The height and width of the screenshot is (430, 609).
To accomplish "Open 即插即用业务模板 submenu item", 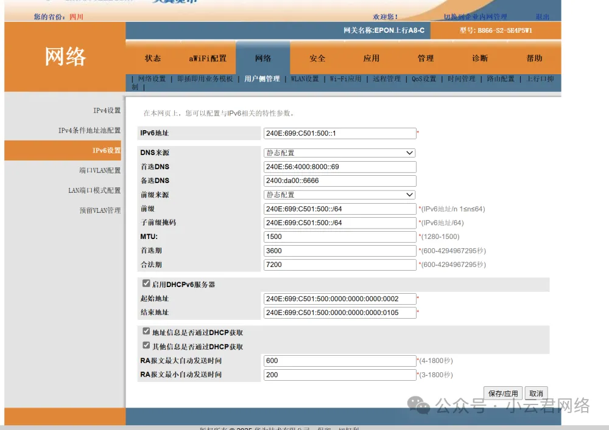I will tap(205, 78).
